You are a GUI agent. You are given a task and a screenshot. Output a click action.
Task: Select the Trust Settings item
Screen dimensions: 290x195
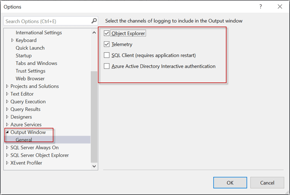coord(30,71)
